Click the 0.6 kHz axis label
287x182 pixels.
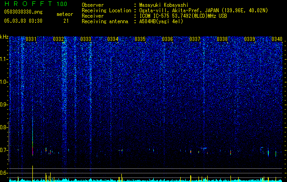coord(3,173)
